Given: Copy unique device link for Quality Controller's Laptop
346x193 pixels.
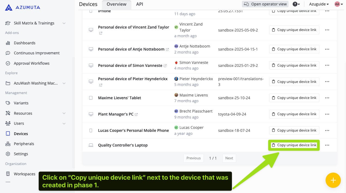Looking at the screenshot, I should 294,145.
